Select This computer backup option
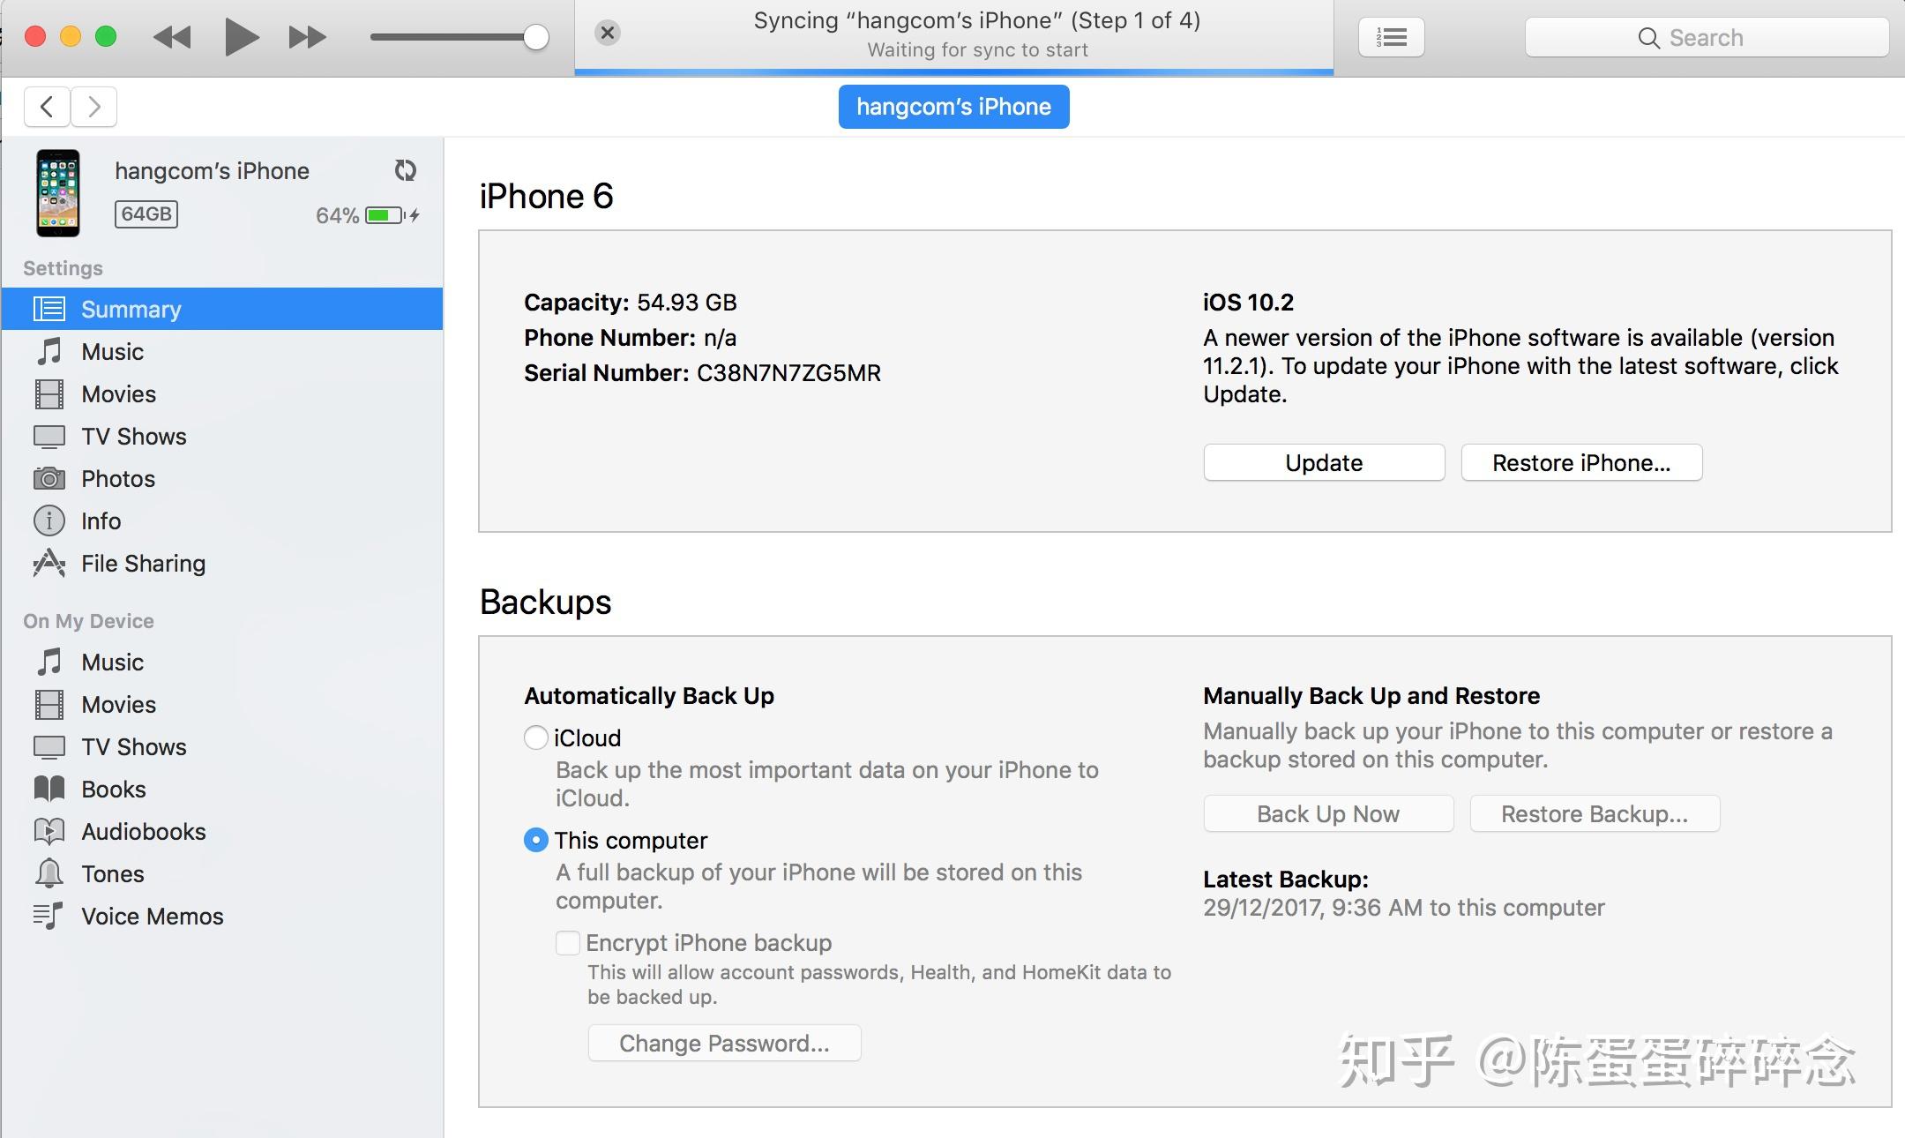Viewport: 1905px width, 1138px height. pyautogui.click(x=535, y=840)
